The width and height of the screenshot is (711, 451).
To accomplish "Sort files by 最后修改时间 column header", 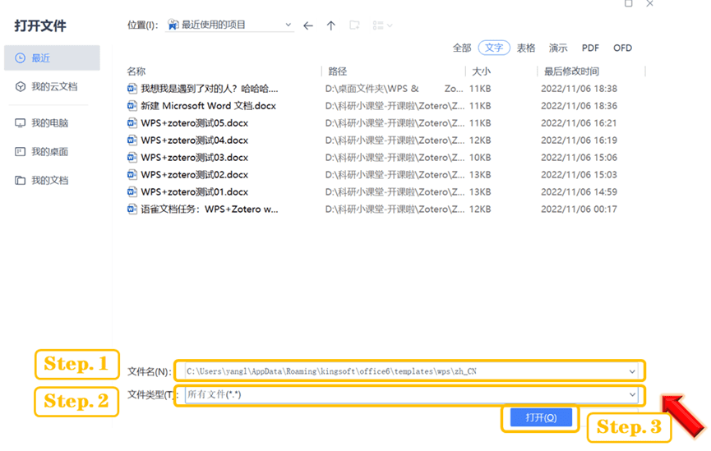I will click(x=570, y=71).
